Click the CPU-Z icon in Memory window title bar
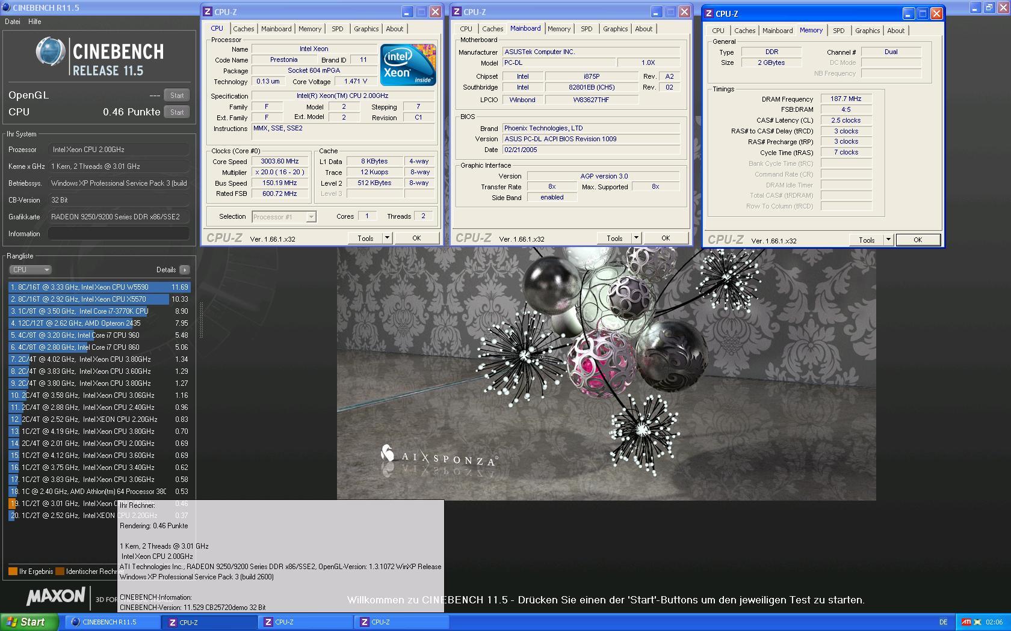The width and height of the screenshot is (1011, 631). click(709, 13)
